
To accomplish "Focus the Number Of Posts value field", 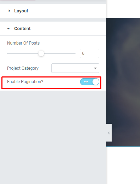I will pos(89,53).
